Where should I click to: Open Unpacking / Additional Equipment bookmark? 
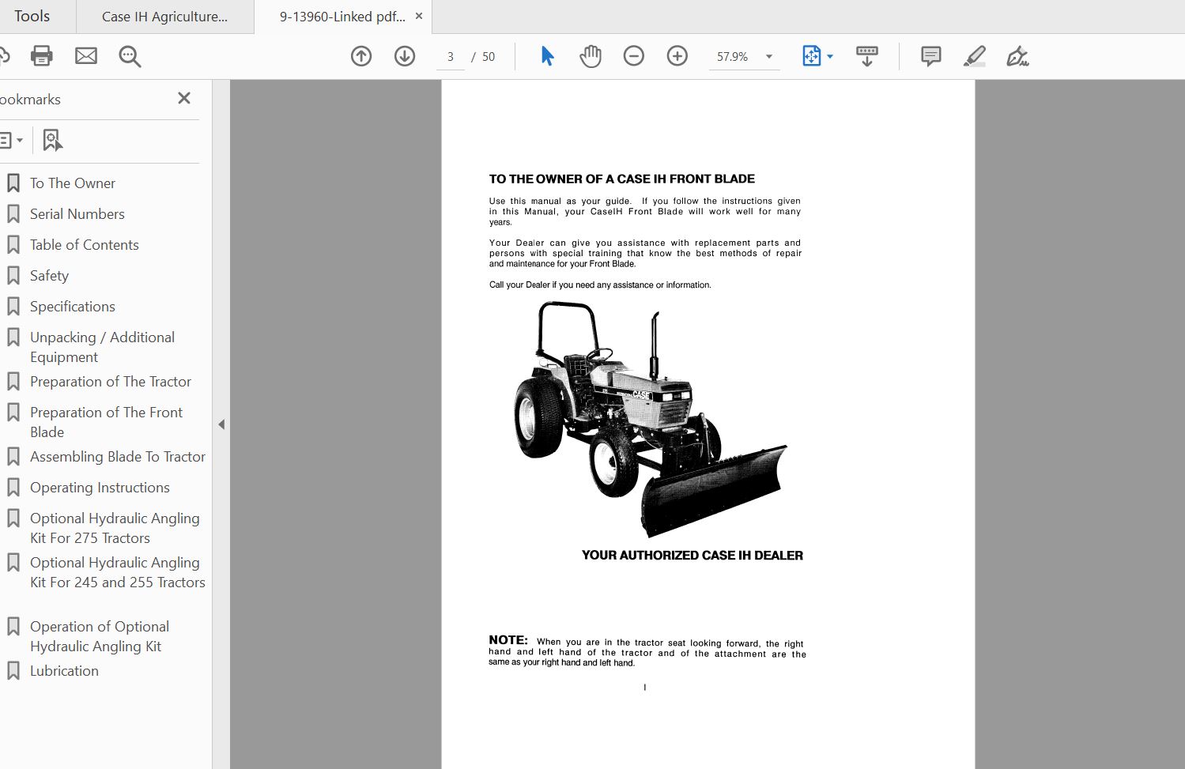tap(103, 347)
